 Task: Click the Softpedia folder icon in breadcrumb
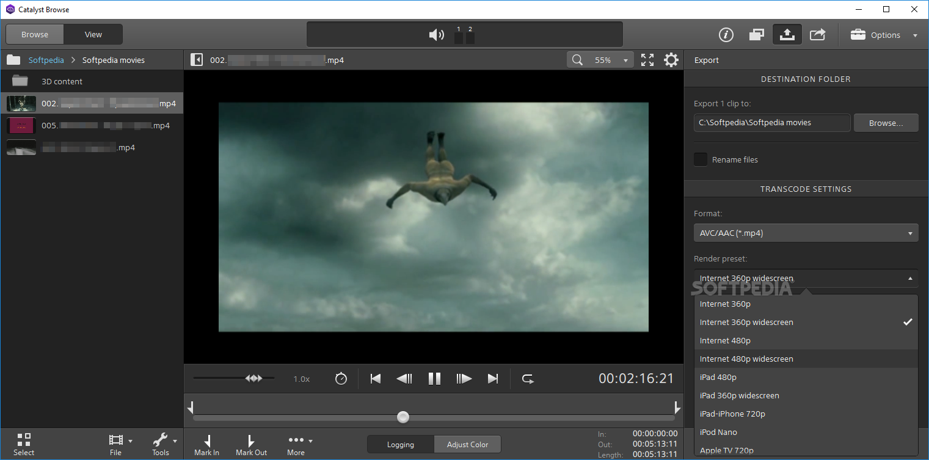[x=13, y=60]
